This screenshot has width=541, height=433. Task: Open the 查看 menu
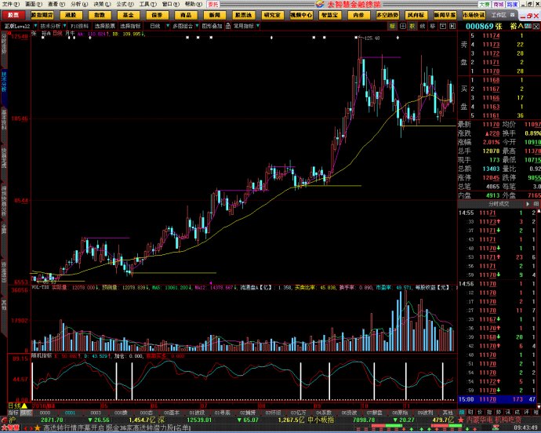point(53,4)
